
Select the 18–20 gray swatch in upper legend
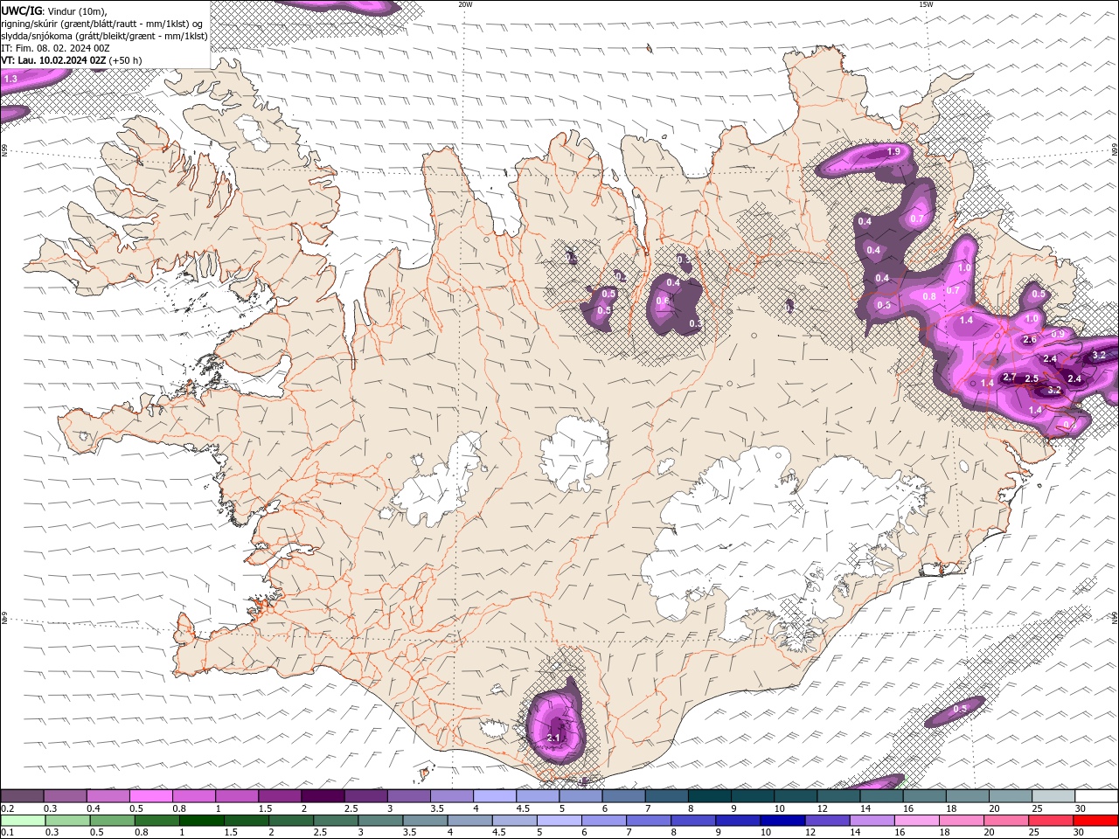click(968, 796)
